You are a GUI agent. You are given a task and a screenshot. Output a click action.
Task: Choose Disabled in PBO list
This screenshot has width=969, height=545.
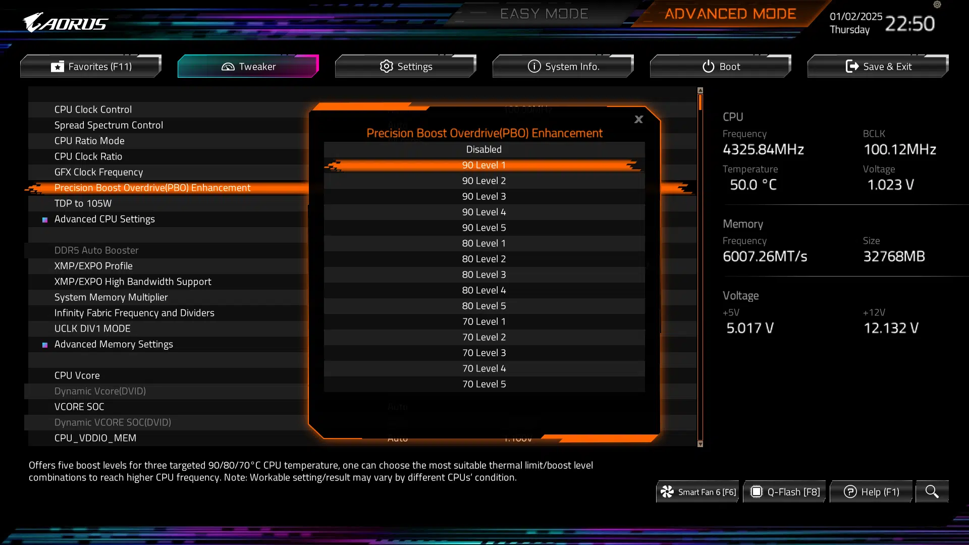(x=484, y=149)
